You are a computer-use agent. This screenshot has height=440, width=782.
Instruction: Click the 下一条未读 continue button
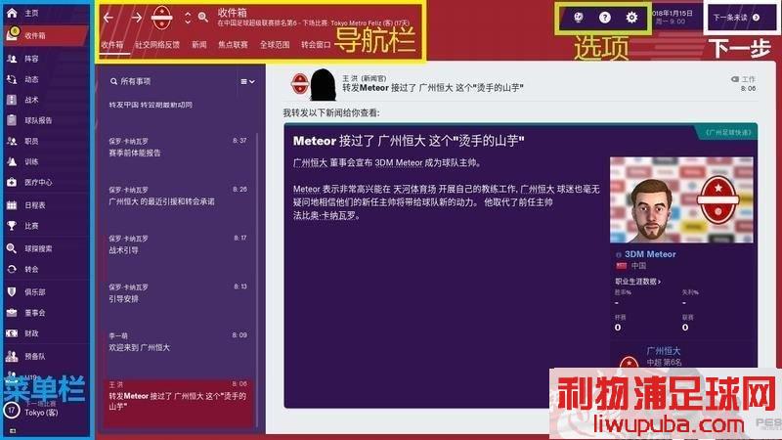[739, 18]
